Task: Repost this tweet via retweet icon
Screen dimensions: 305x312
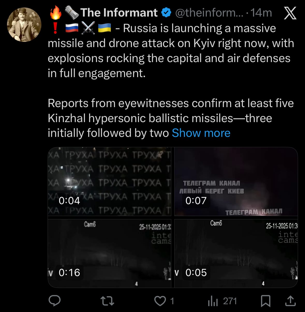Action: point(107,301)
